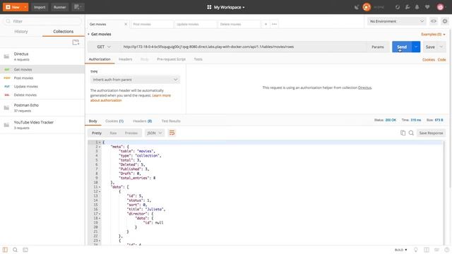
Task: Switch to the Post movies request tab
Action: pos(152,24)
